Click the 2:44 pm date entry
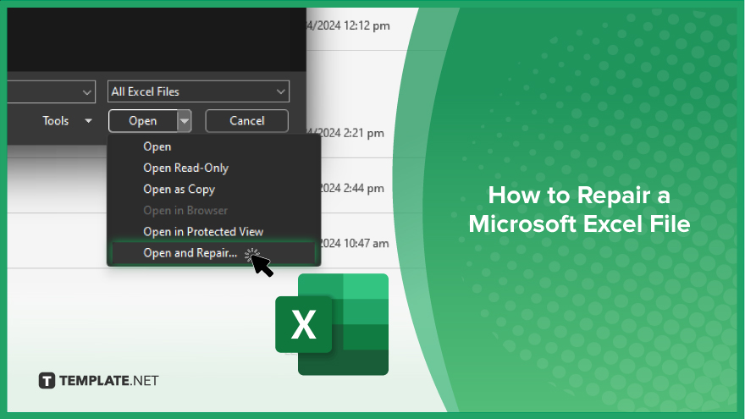 point(351,188)
